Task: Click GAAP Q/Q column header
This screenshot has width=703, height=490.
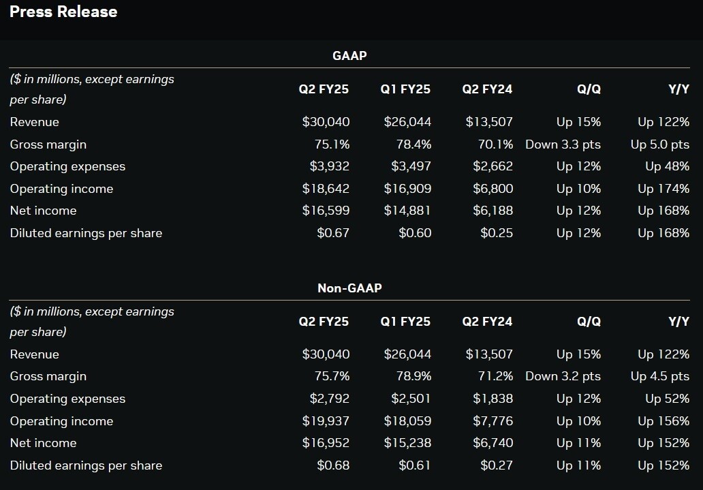Action: pos(588,89)
